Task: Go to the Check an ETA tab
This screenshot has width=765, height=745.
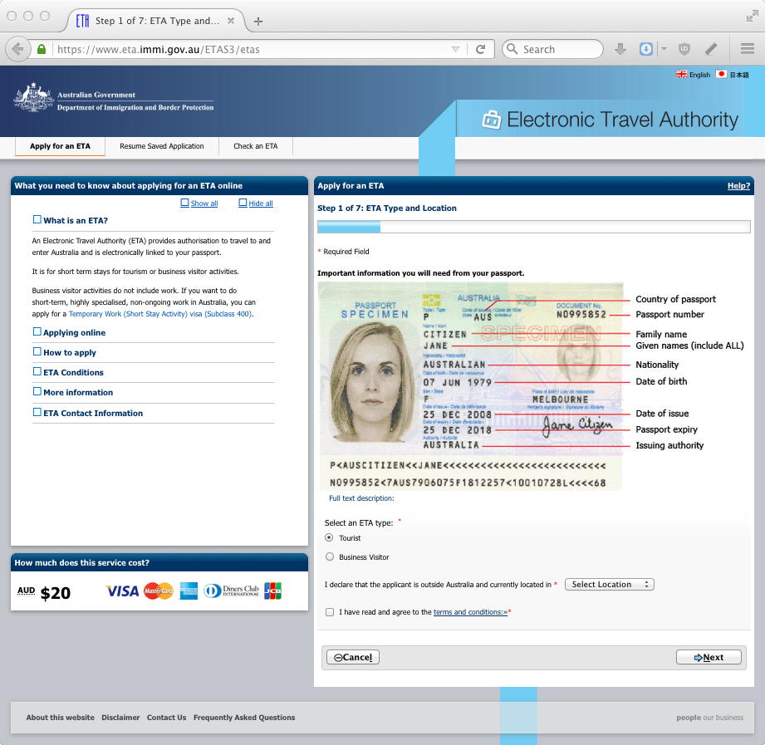Action: point(255,146)
